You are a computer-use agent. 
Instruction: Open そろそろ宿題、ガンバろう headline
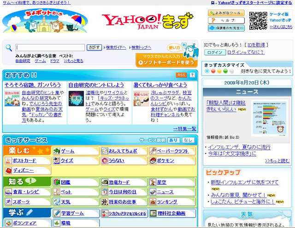point(33,85)
